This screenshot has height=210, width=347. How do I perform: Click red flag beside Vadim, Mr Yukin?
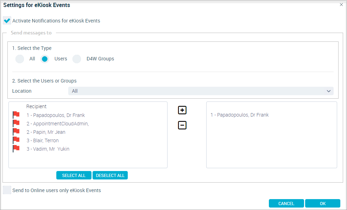16,149
